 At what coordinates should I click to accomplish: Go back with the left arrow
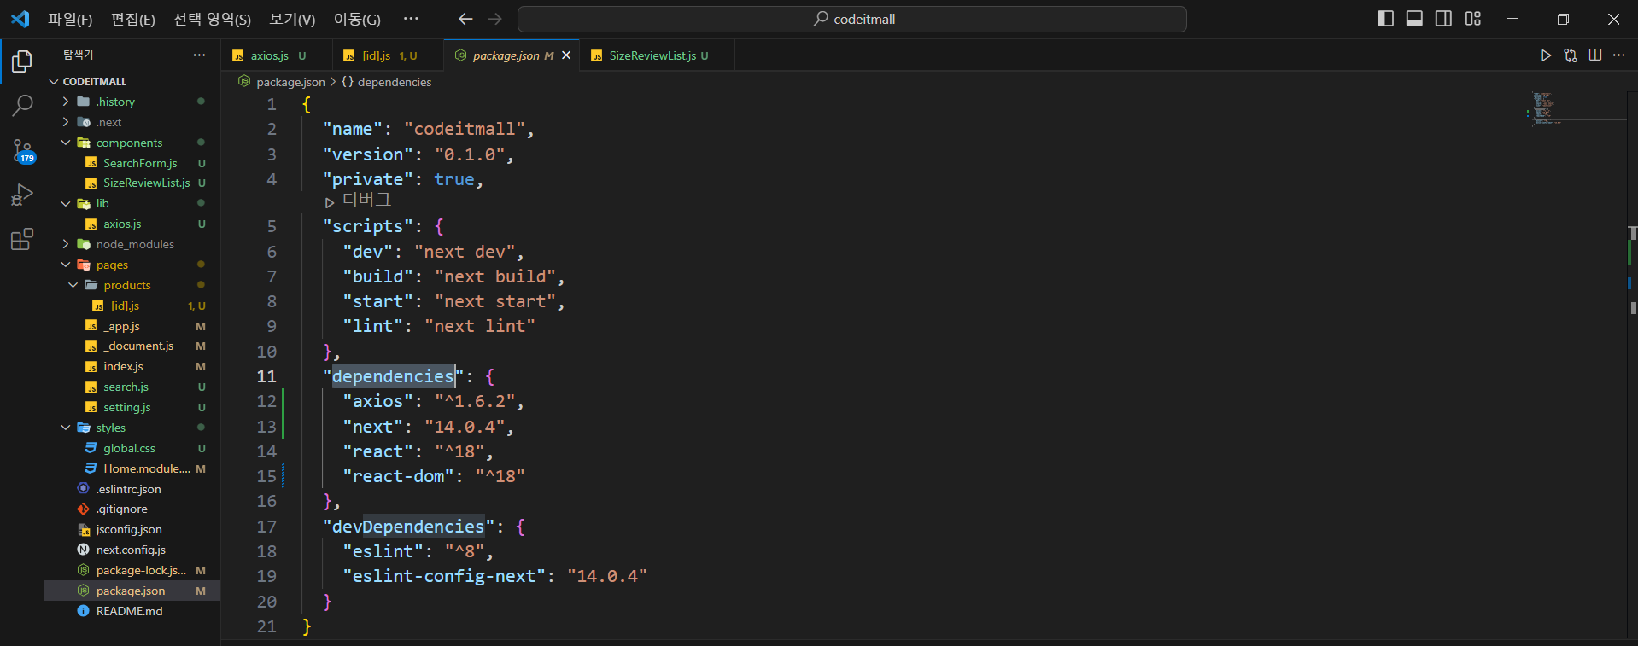click(465, 19)
